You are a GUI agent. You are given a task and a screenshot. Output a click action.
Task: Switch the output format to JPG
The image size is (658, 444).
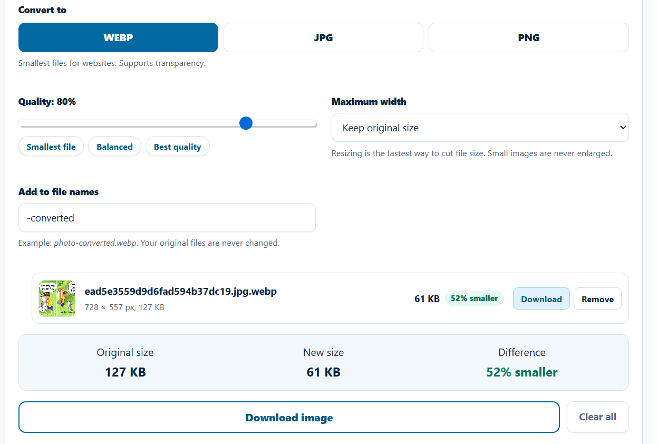click(323, 37)
